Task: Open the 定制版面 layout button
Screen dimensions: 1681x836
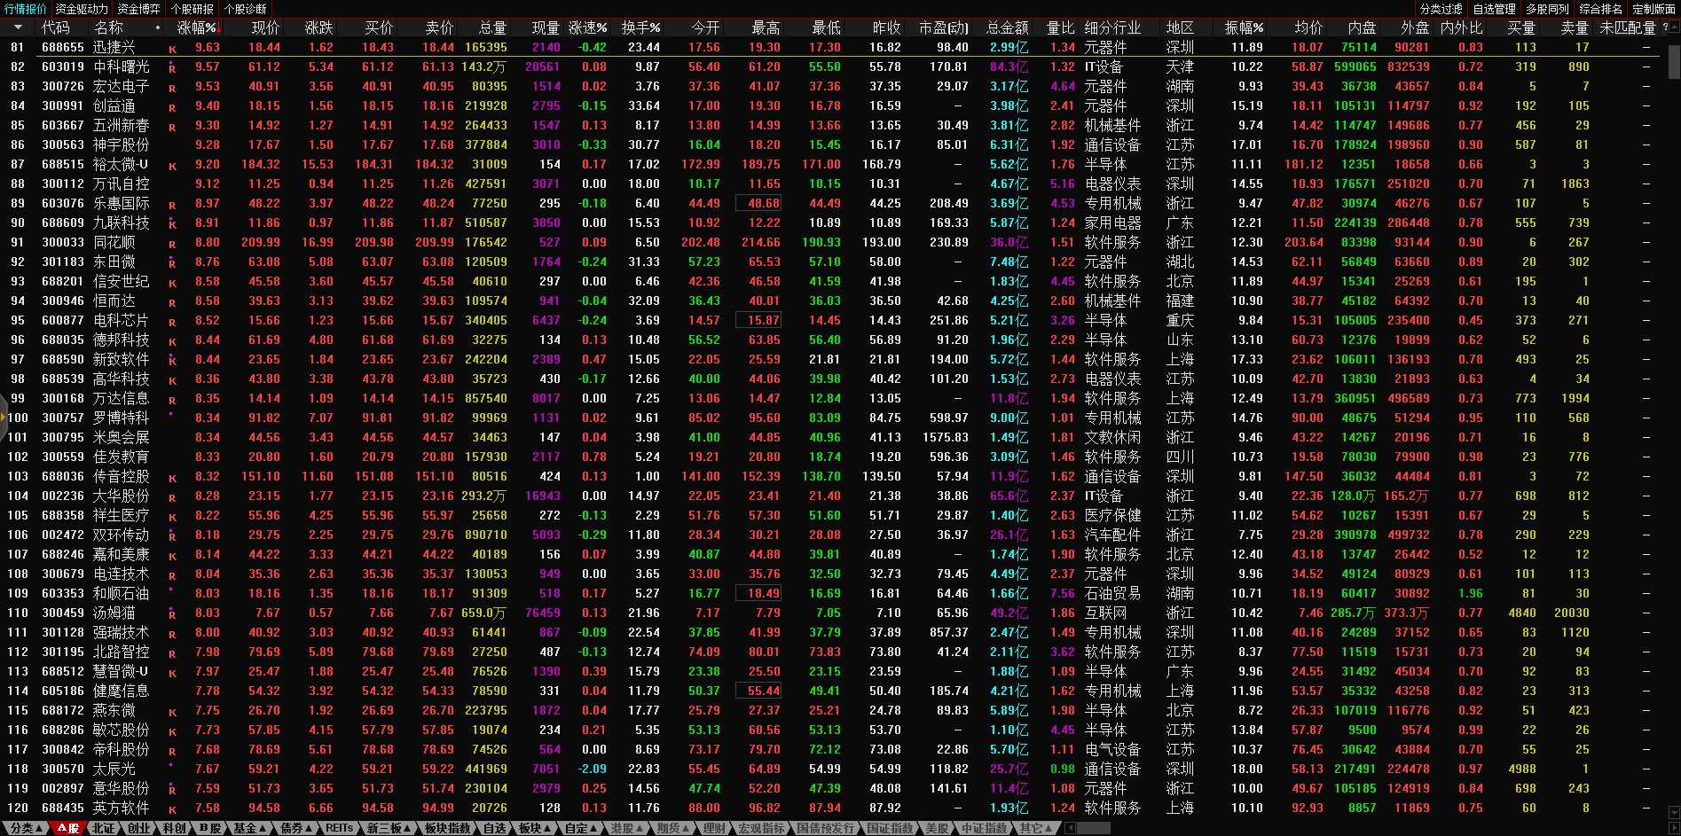Action: (1654, 9)
